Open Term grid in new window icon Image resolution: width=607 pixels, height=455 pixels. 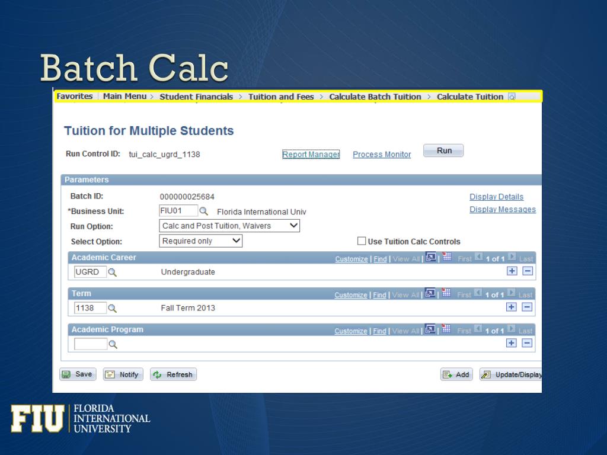[430, 293]
